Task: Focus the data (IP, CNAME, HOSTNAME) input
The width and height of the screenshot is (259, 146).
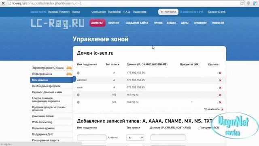Action: (168, 137)
